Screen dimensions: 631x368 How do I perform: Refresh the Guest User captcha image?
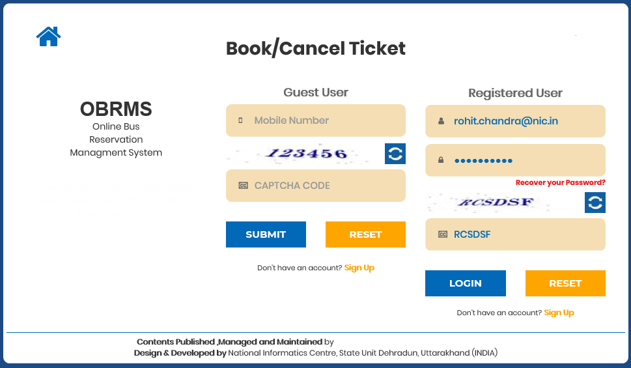395,154
